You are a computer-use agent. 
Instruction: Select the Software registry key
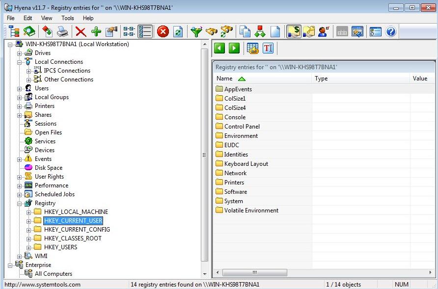pos(236,192)
